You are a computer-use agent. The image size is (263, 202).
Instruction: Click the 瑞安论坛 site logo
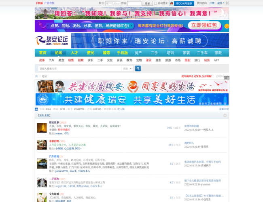click(x=52, y=41)
